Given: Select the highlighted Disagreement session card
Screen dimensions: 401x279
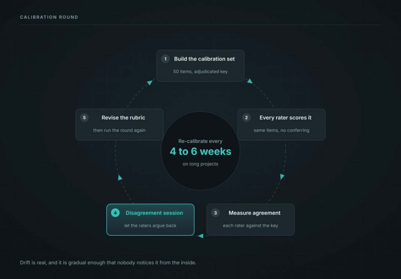Looking at the screenshot, I should 150,220.
